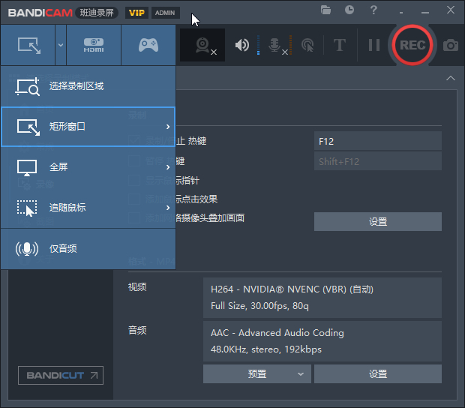
Task: Click the VIP badge
Action: click(136, 13)
